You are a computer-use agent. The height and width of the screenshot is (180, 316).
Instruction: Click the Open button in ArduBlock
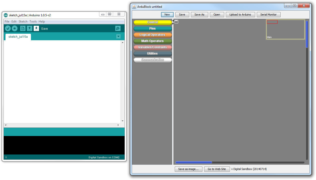[x=217, y=14]
